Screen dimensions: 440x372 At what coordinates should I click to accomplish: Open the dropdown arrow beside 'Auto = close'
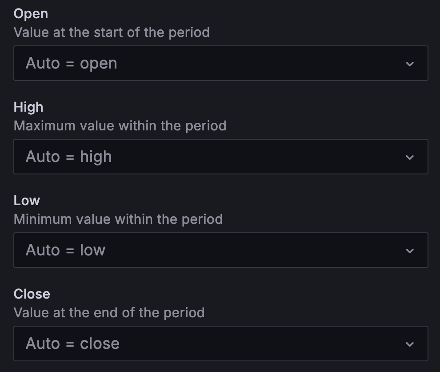point(409,344)
